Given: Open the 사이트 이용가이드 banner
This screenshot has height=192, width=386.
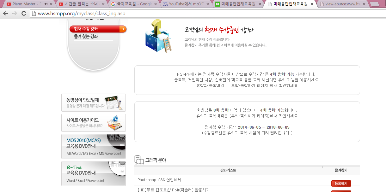Looking at the screenshot, I should pos(94,123).
